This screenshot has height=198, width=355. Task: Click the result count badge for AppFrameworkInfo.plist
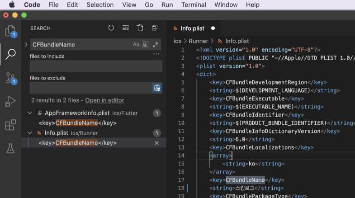point(156,113)
